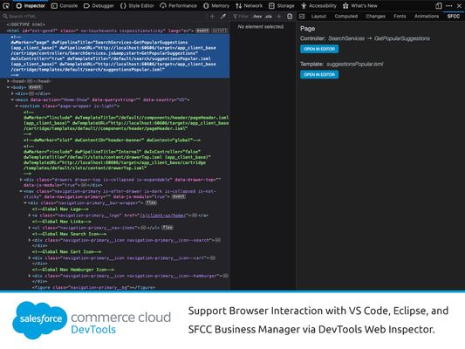Collapse the section page-wrapper node
Image resolution: width=465 pixels, height=349 pixels.
(x=17, y=106)
